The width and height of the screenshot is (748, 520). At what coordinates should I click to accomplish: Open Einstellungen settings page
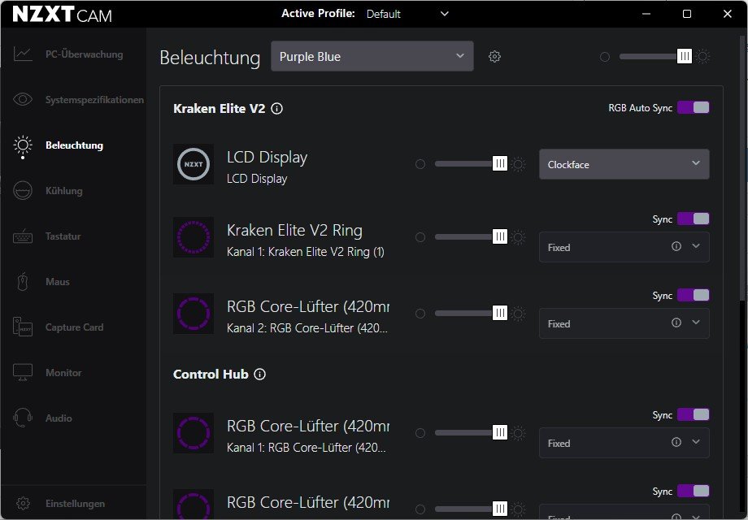[75, 503]
